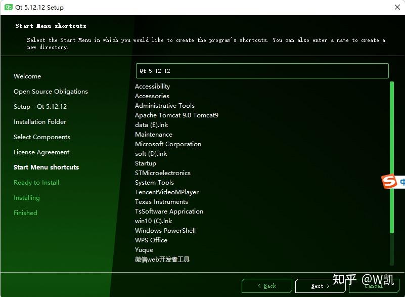The height and width of the screenshot is (297, 405).
Task: Click Open Source Obligations step
Action: [51, 92]
